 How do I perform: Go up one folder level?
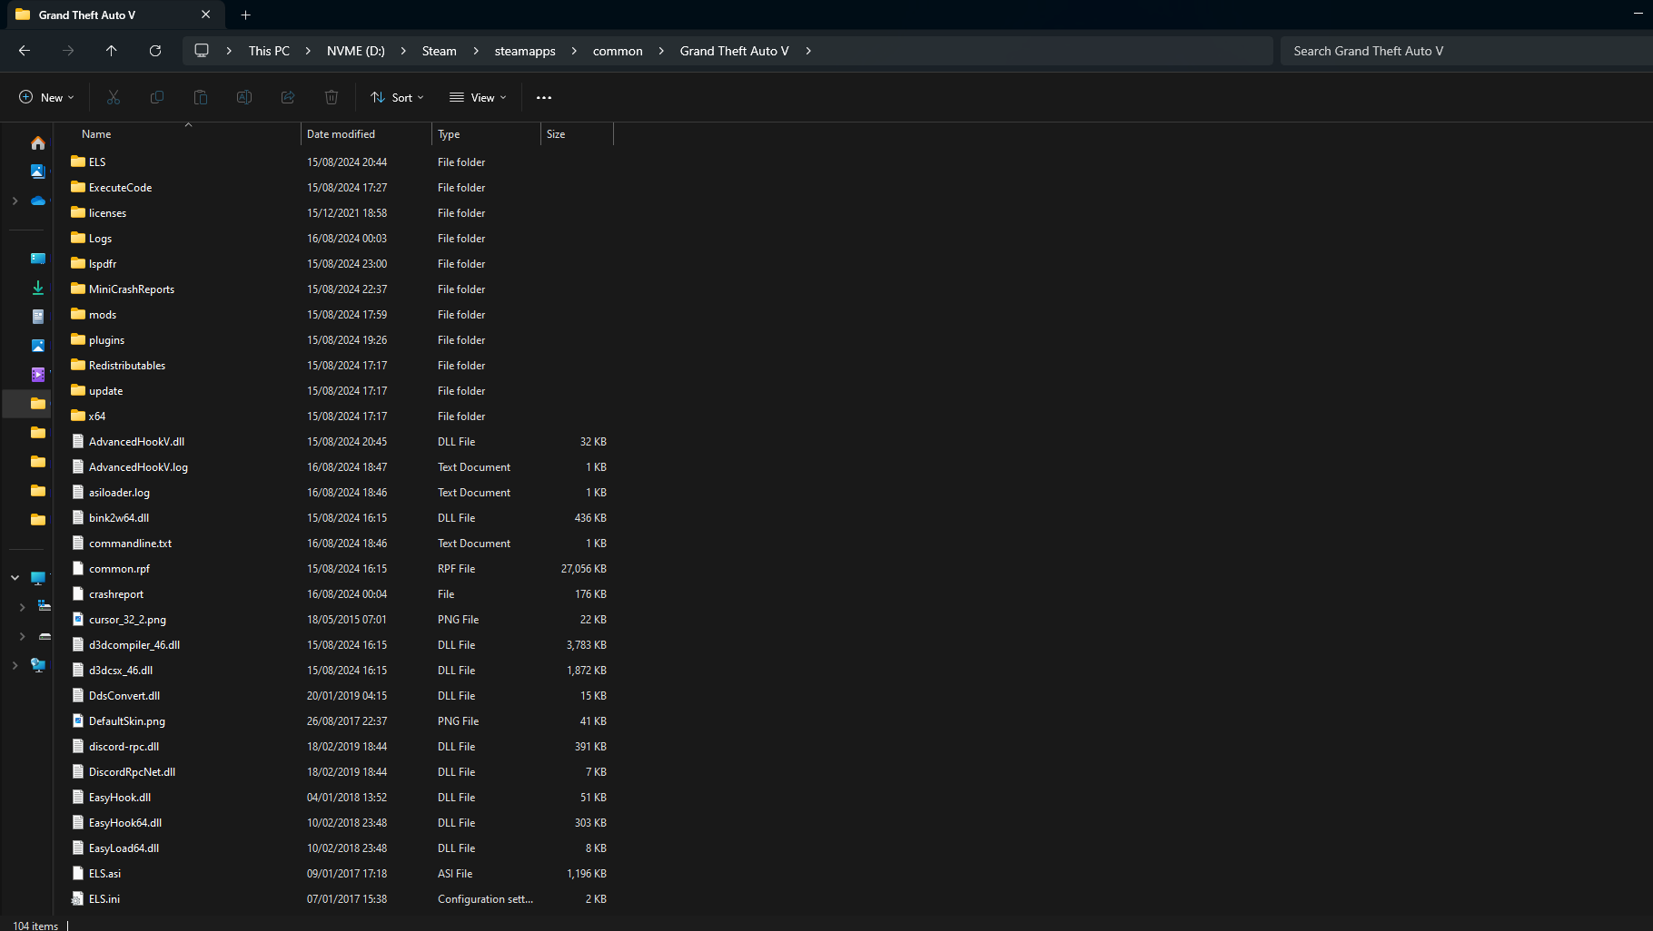point(112,51)
